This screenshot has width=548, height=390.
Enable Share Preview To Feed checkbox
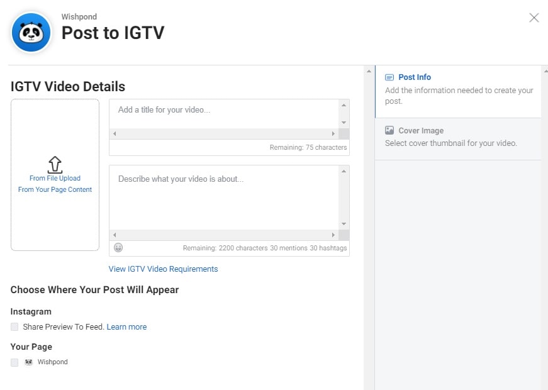[14, 327]
